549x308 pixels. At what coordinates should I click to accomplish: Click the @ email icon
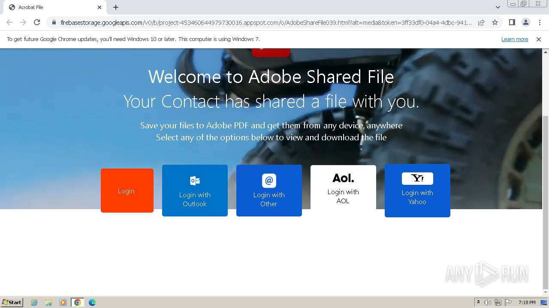[269, 181]
